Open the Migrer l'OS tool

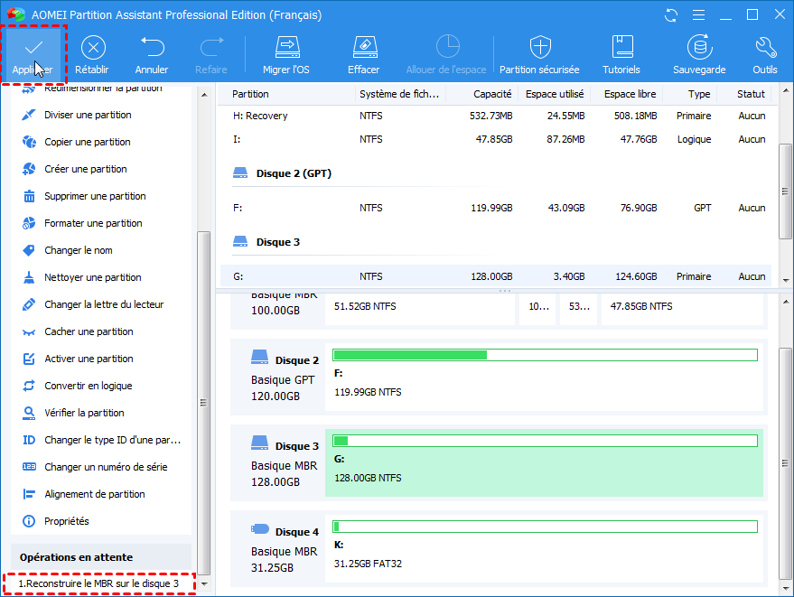[286, 48]
